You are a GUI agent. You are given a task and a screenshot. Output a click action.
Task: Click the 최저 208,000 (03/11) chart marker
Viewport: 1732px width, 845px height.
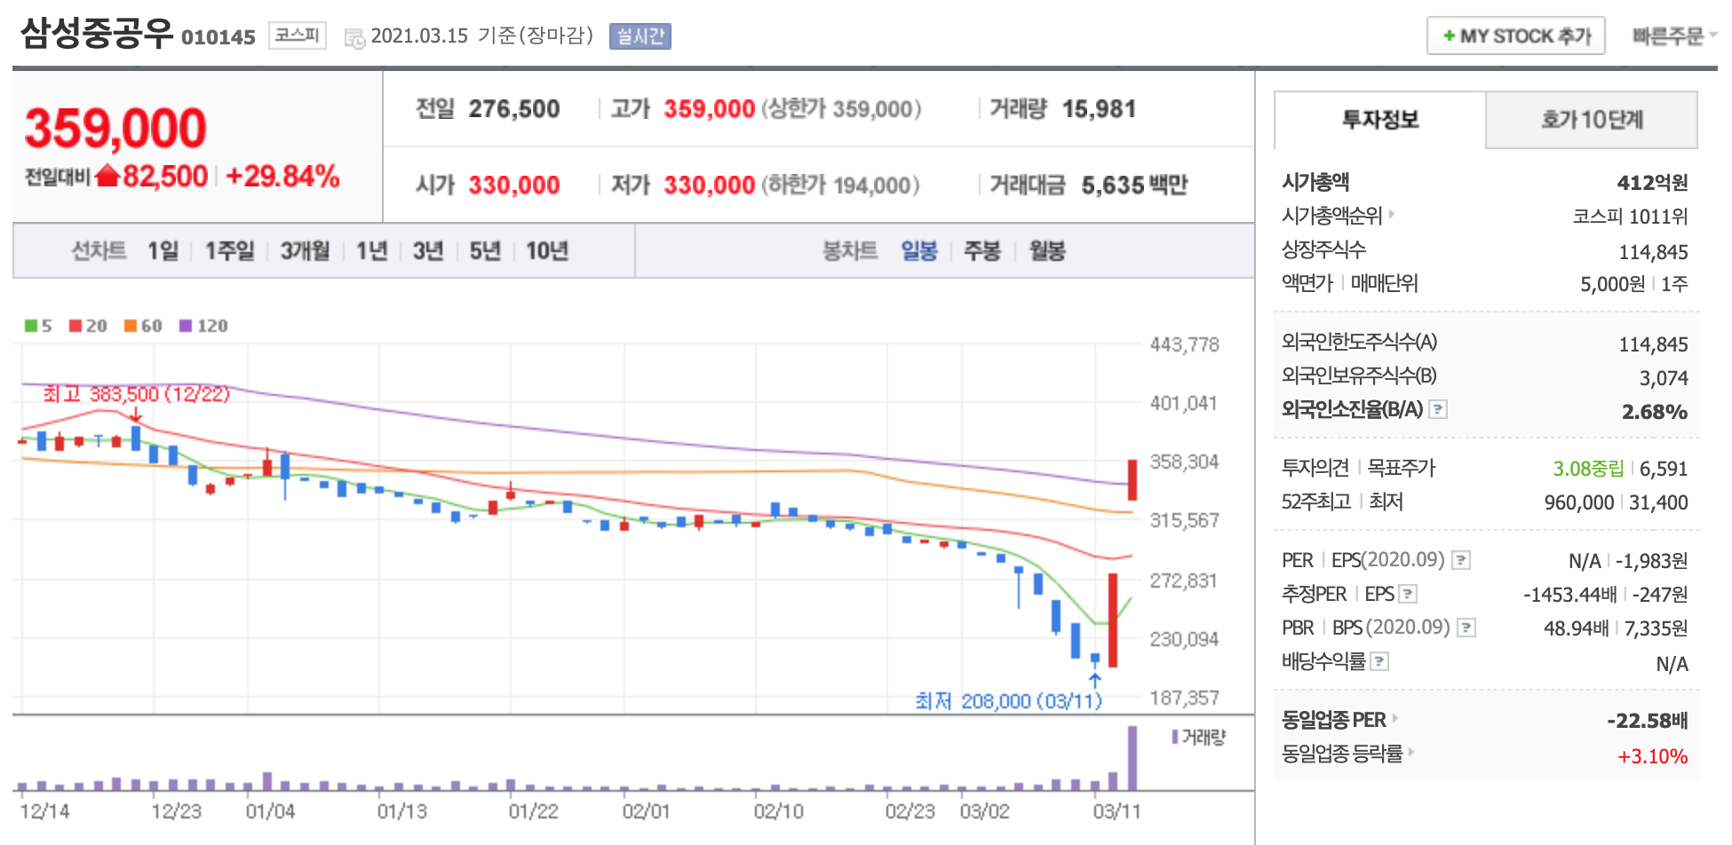[1008, 701]
